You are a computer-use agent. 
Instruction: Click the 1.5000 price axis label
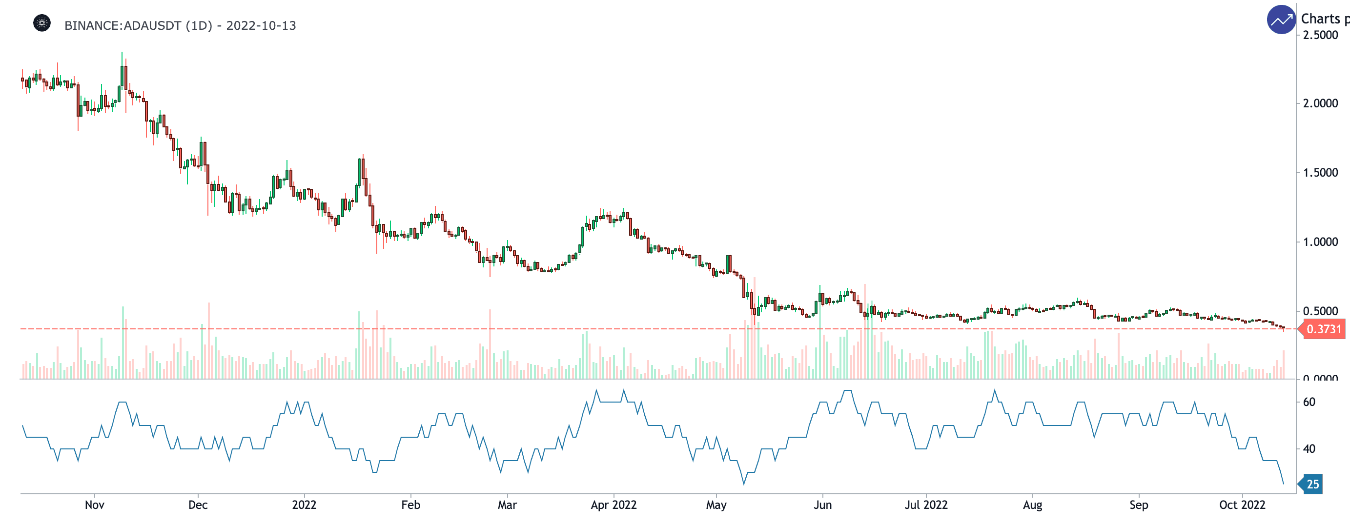1320,173
